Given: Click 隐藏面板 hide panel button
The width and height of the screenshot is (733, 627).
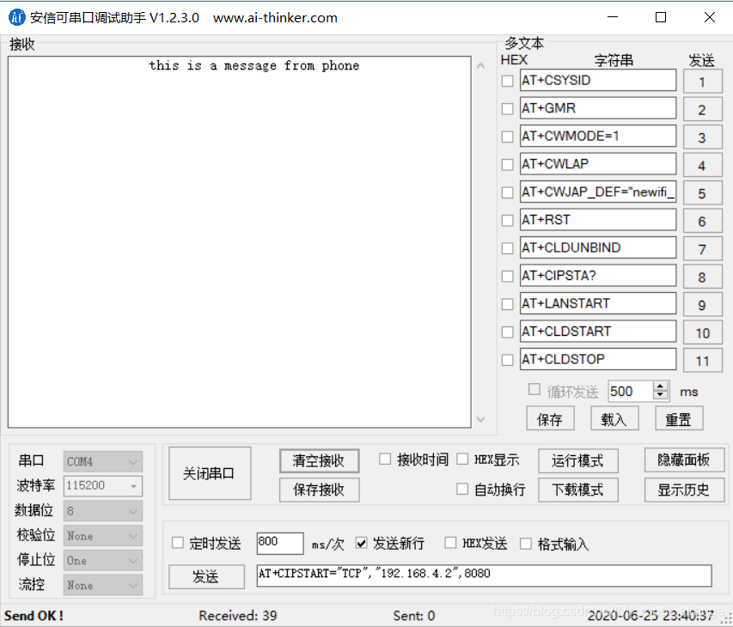Looking at the screenshot, I should [x=684, y=460].
